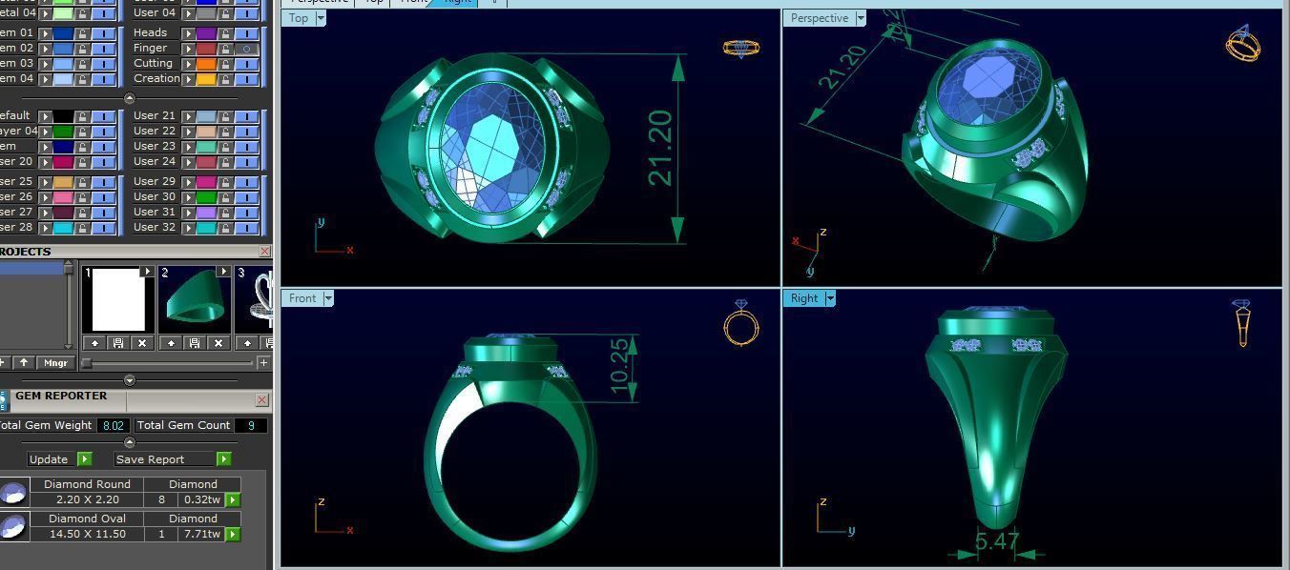Click green arrow next to Save Report
This screenshot has height=570, width=1290.
tap(224, 459)
